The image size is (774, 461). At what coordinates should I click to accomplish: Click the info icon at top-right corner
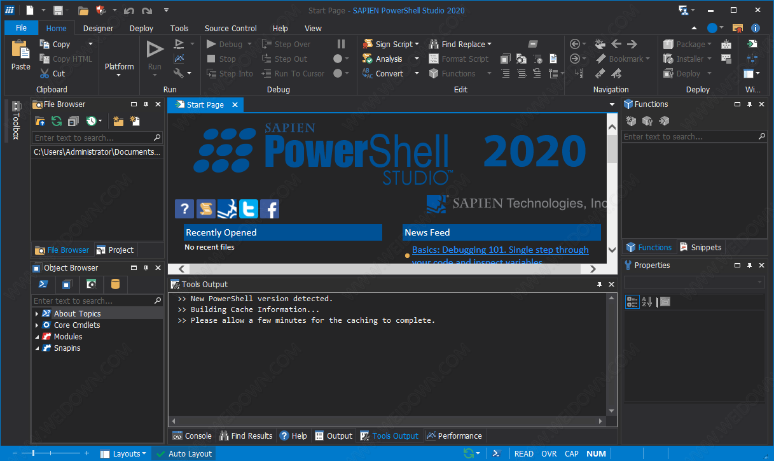[756, 28]
